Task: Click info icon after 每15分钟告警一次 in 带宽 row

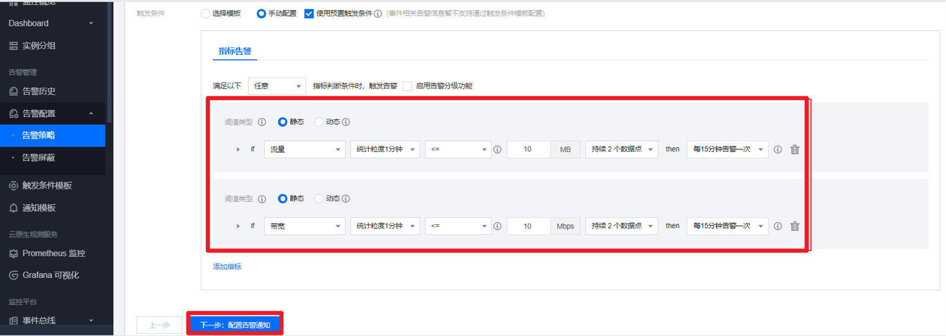Action: tap(777, 226)
